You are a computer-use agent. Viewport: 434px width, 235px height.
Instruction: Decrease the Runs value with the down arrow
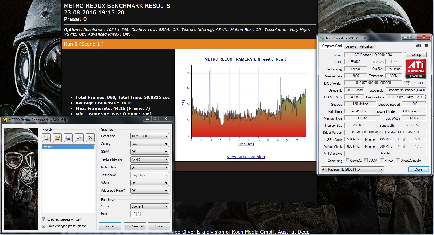click(138, 215)
